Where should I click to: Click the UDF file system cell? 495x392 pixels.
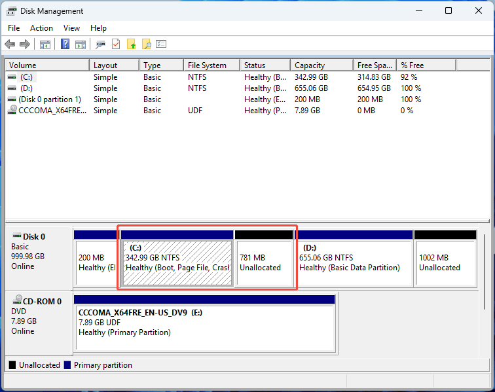tap(195, 110)
